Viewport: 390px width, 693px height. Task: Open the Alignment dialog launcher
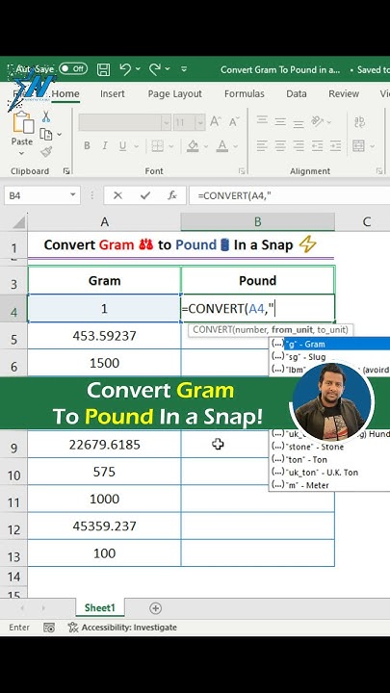[x=379, y=171]
